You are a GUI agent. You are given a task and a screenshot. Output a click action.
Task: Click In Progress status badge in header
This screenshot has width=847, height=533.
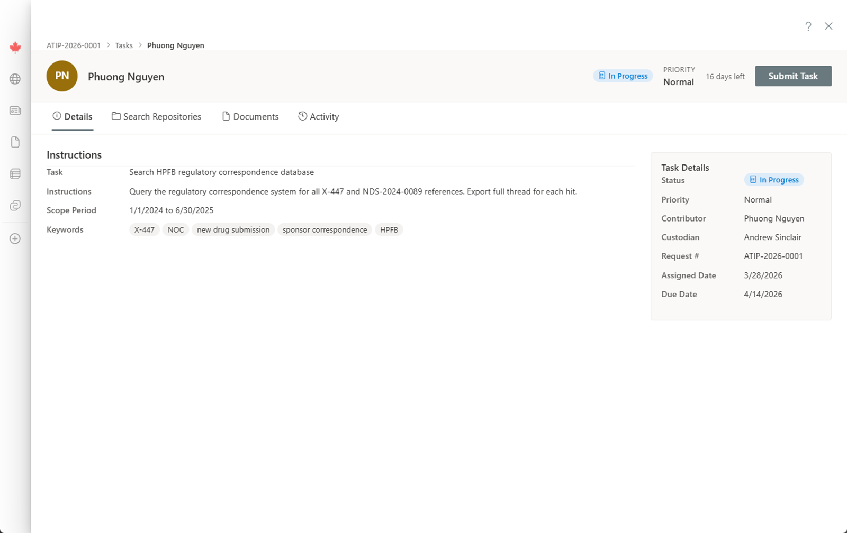(623, 76)
